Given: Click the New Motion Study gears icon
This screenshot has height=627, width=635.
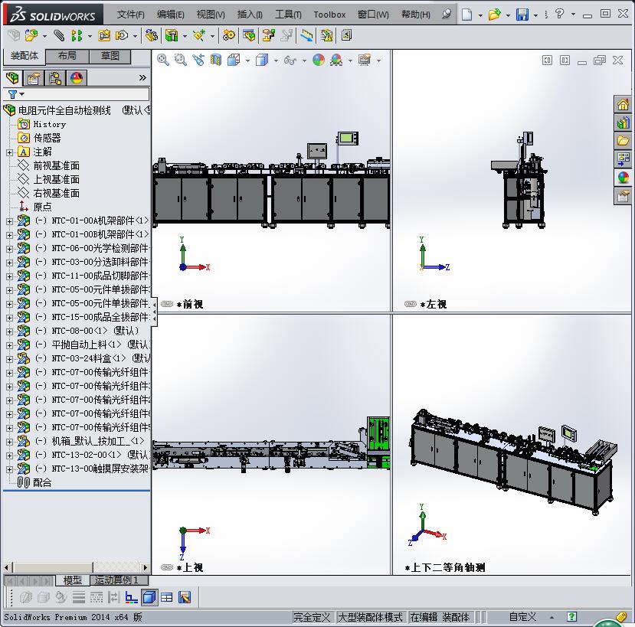Looking at the screenshot, I should tap(229, 36).
